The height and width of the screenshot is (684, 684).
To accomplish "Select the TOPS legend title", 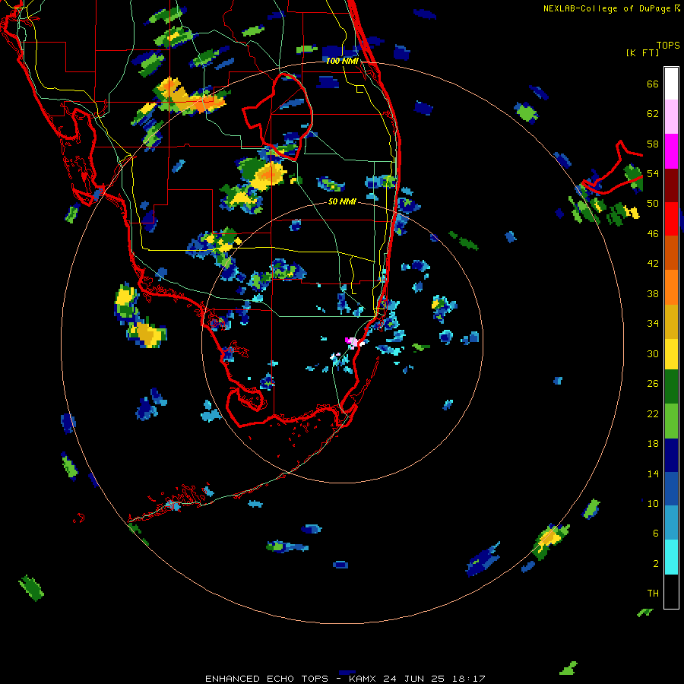I will [668, 45].
